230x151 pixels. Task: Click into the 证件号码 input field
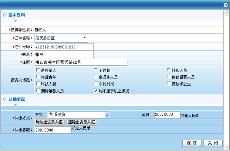pos(64,47)
